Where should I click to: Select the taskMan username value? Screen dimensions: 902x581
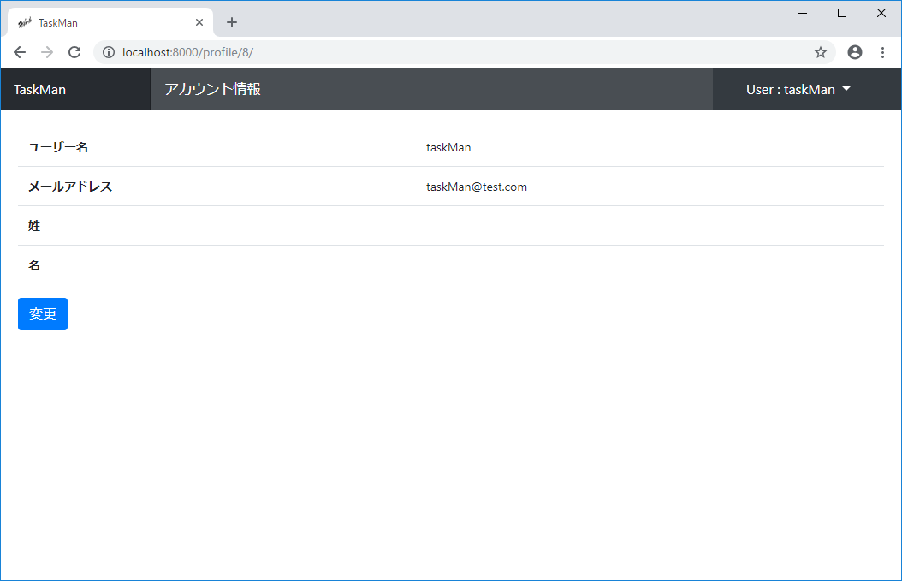(x=448, y=147)
